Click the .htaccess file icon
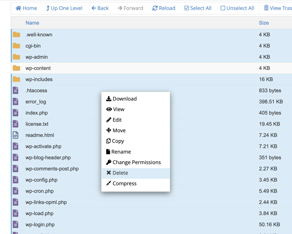The image size is (292, 234). click(x=16, y=90)
